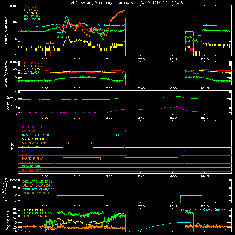Select the 50-100 keV legend label
The image size is (235, 235).
[x=33, y=19]
